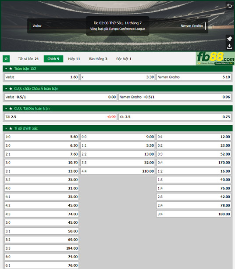Select score 4:3 odds 74.00

(x=41, y=214)
